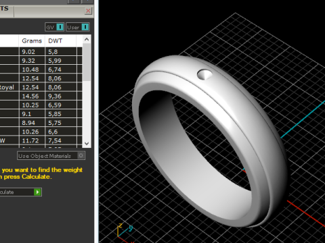Select the Royal row 12.54 grams cell

coord(32,87)
